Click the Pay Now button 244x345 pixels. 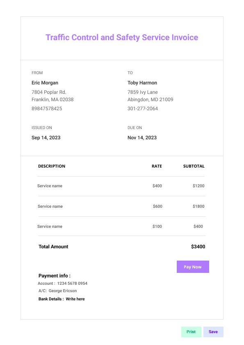[x=193, y=267]
